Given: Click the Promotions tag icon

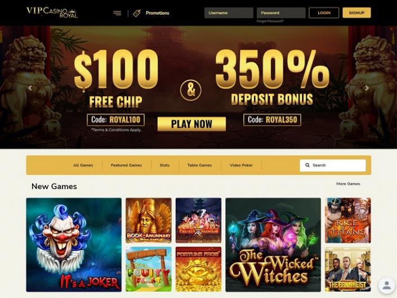Looking at the screenshot, I should [137, 13].
